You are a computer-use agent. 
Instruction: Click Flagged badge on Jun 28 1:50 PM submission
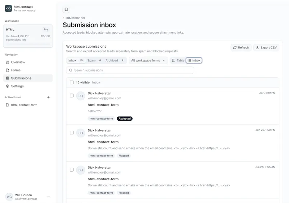click(x=124, y=156)
